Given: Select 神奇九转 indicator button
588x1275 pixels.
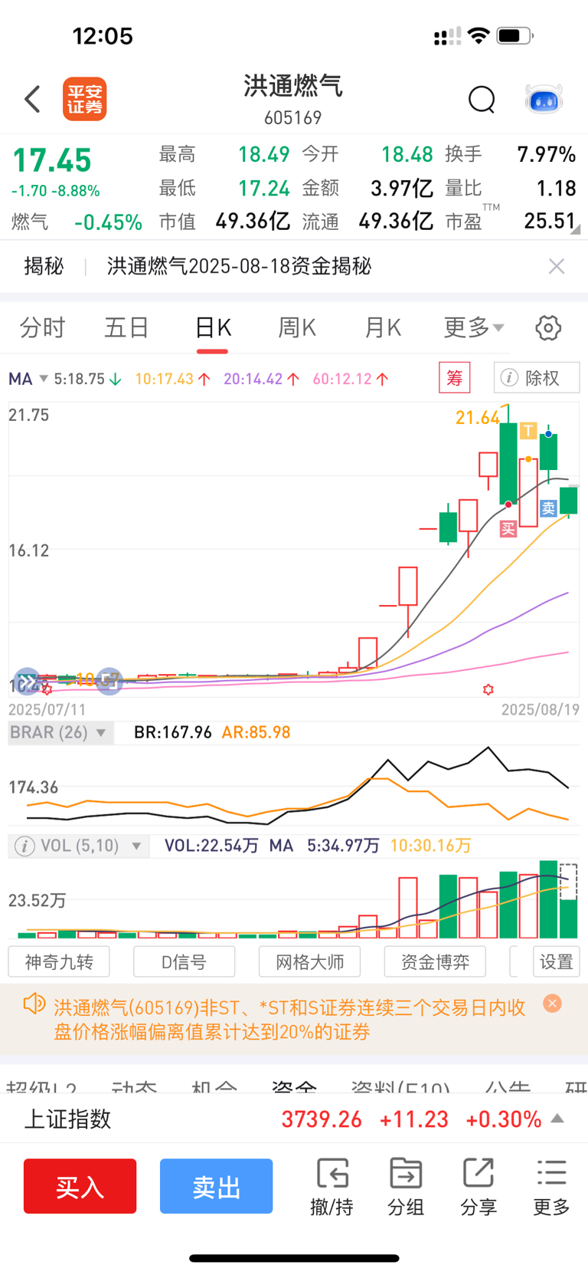Looking at the screenshot, I should 59,961.
